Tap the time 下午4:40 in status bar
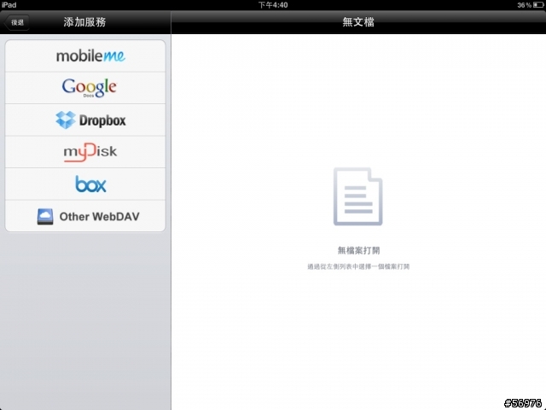The height and width of the screenshot is (410, 546). (273, 5)
